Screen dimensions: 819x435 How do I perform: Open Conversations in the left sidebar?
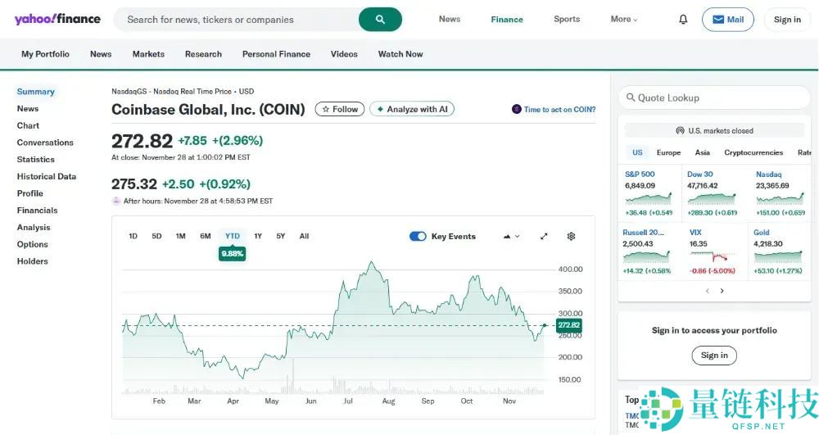(45, 143)
